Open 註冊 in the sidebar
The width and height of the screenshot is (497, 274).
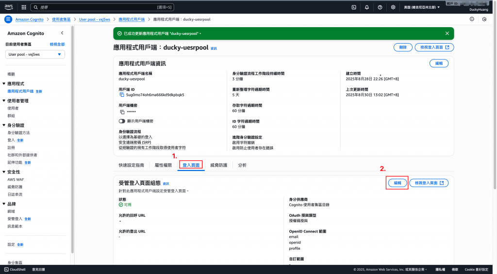pos(11,148)
